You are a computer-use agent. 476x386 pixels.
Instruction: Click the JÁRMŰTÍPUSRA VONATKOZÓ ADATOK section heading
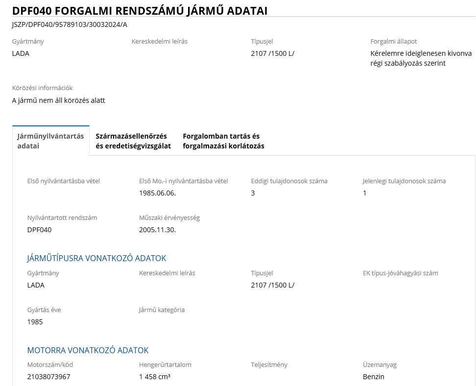96,258
